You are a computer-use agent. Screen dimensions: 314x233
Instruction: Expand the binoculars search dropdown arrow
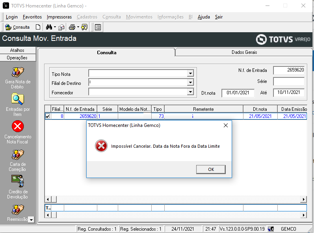pyautogui.click(x=55, y=27)
